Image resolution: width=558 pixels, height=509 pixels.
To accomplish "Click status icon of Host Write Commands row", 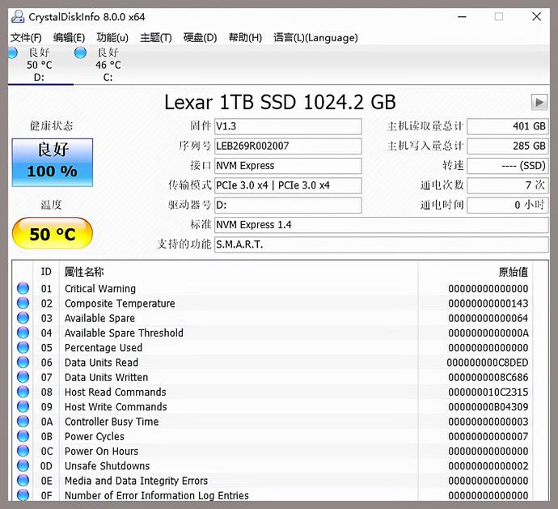I will click(x=23, y=406).
